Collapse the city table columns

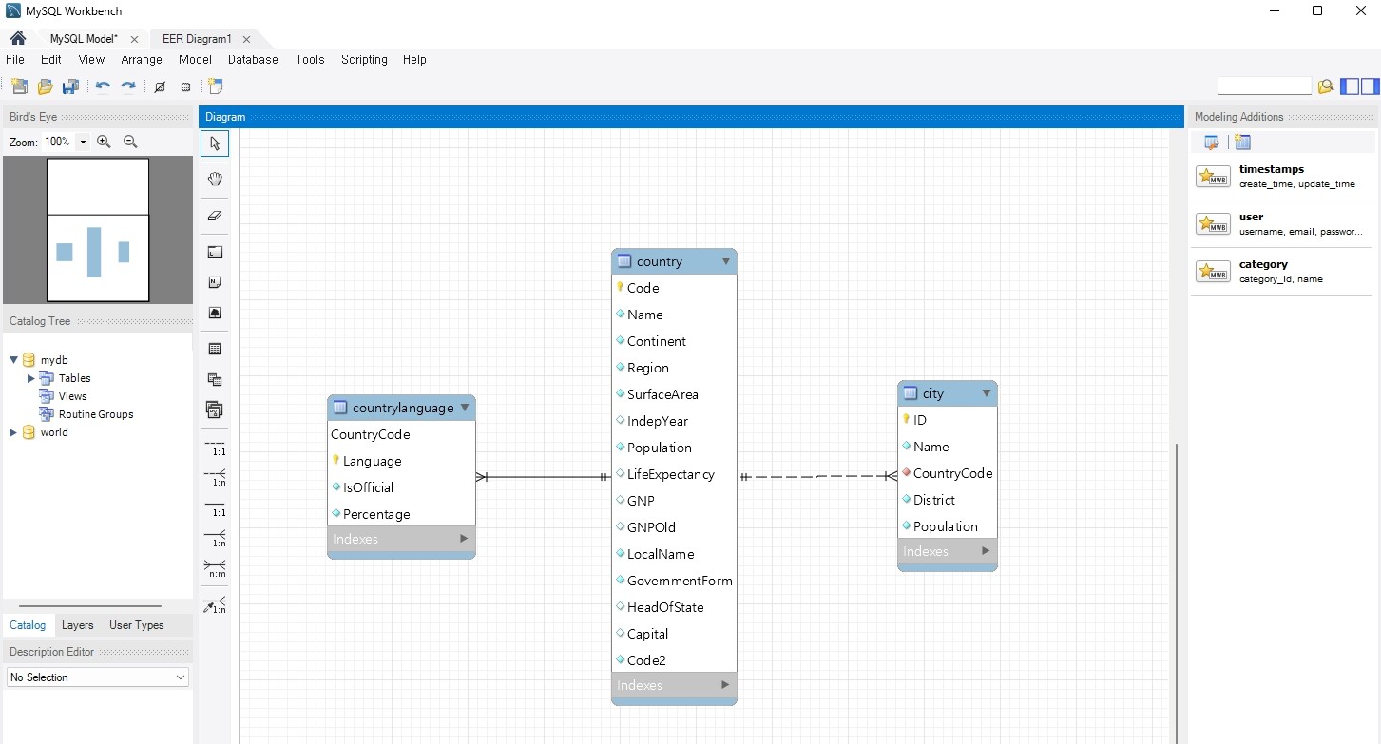pos(987,393)
